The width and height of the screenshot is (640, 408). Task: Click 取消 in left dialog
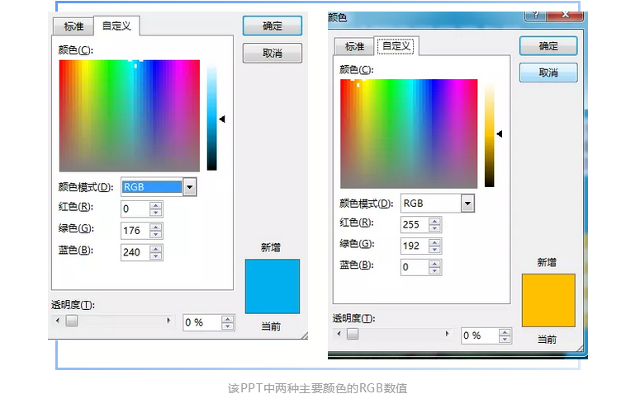click(273, 54)
